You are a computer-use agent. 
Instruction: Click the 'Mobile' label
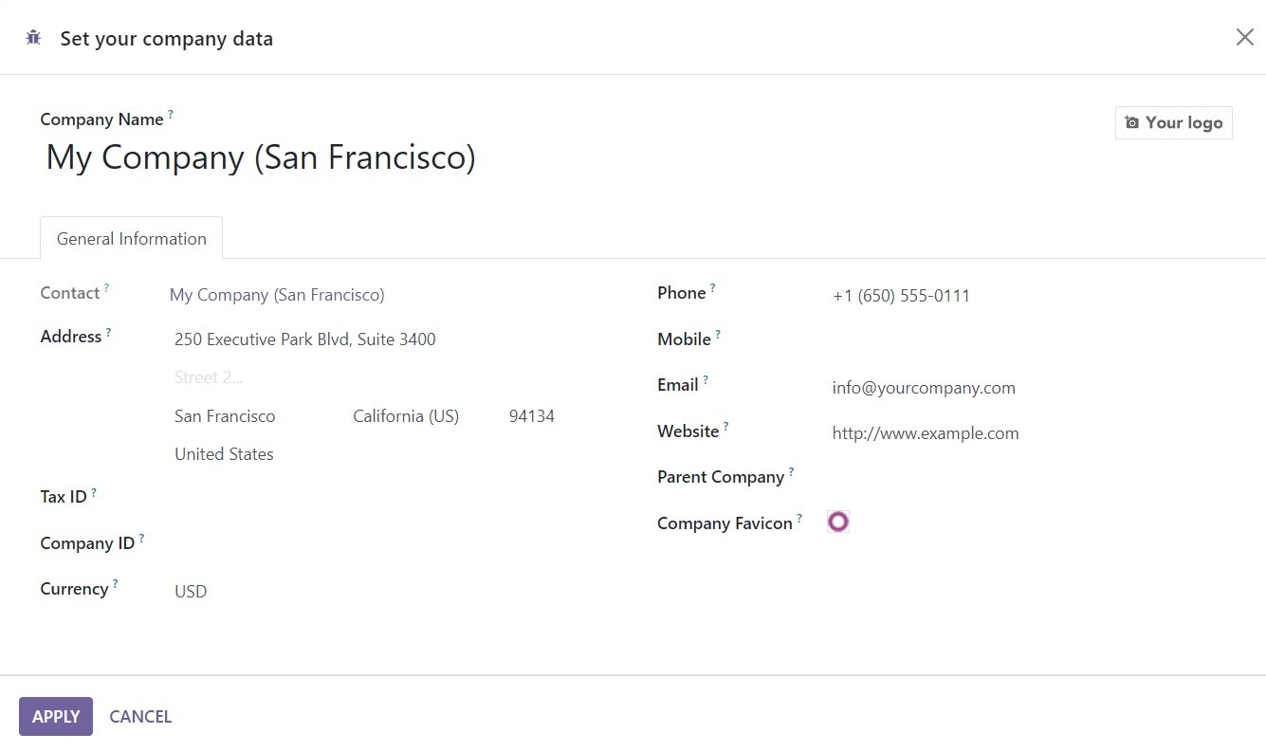click(684, 339)
